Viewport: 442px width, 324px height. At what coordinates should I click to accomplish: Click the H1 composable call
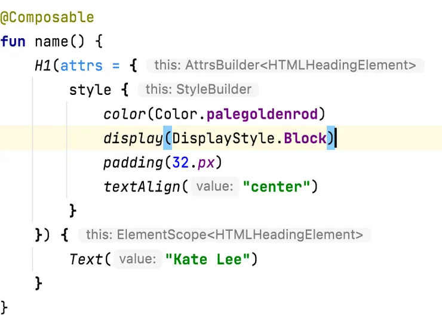[x=43, y=66]
